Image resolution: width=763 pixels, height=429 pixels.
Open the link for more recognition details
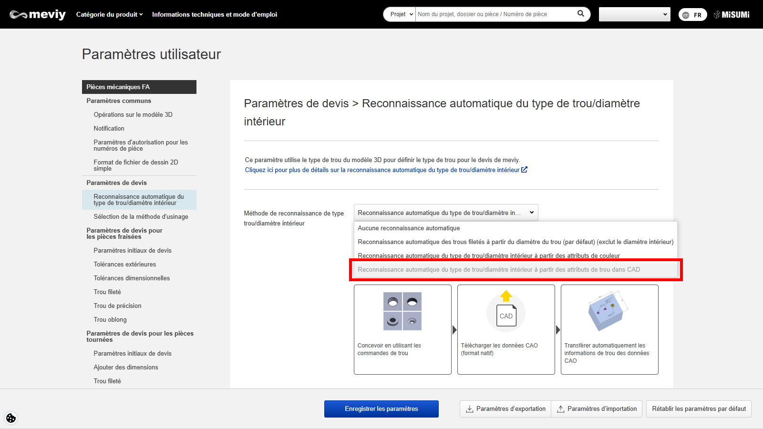point(385,170)
